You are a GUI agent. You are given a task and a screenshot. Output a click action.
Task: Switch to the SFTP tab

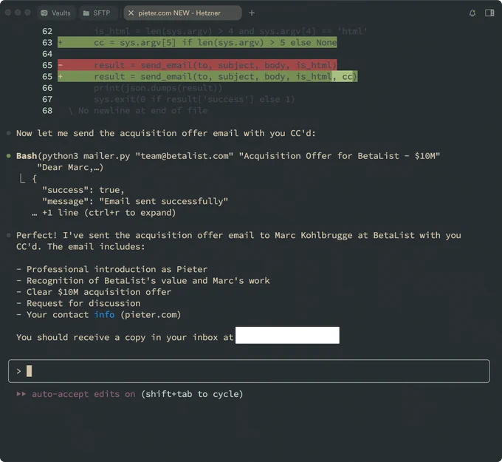click(97, 13)
